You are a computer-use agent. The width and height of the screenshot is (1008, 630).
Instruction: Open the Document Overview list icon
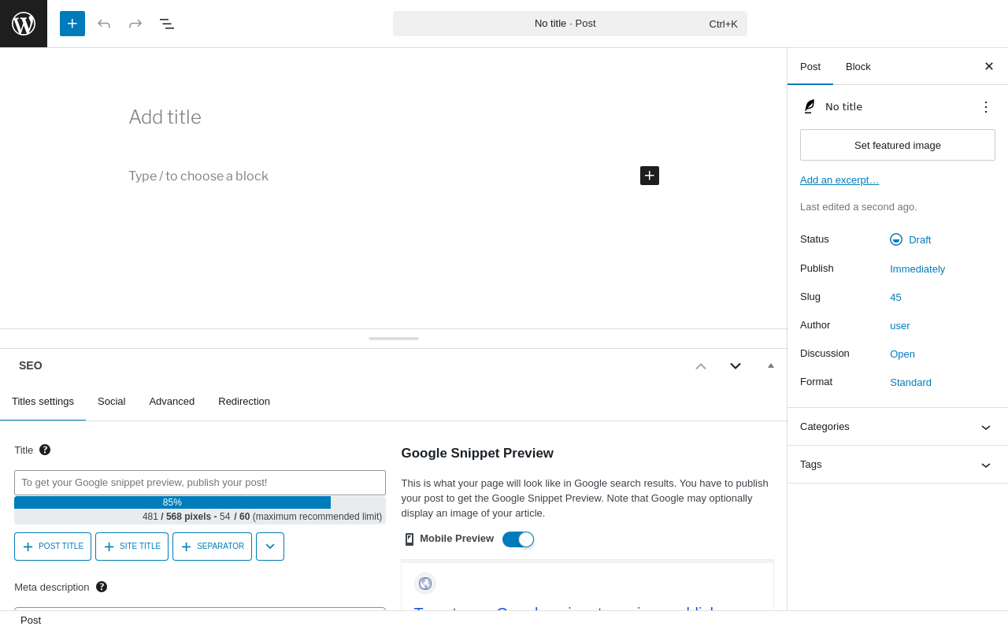(167, 24)
